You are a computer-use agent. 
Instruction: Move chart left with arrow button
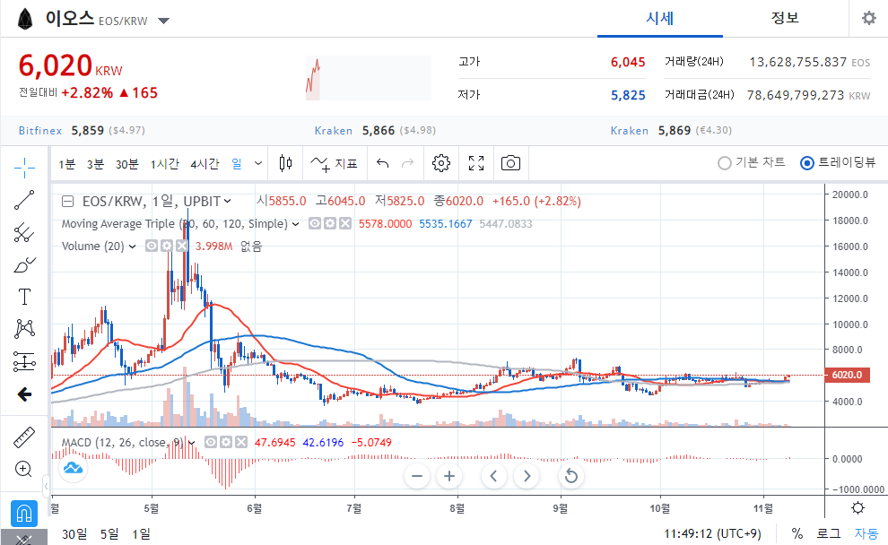click(493, 476)
